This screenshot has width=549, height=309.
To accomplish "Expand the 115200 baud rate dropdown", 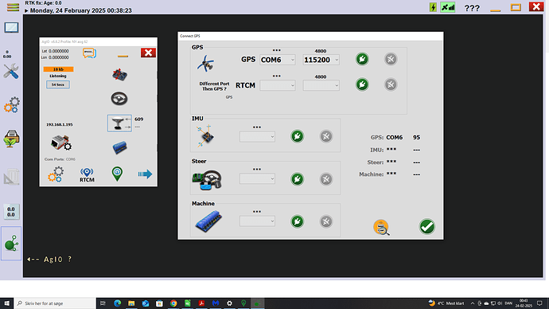I will (x=321, y=60).
